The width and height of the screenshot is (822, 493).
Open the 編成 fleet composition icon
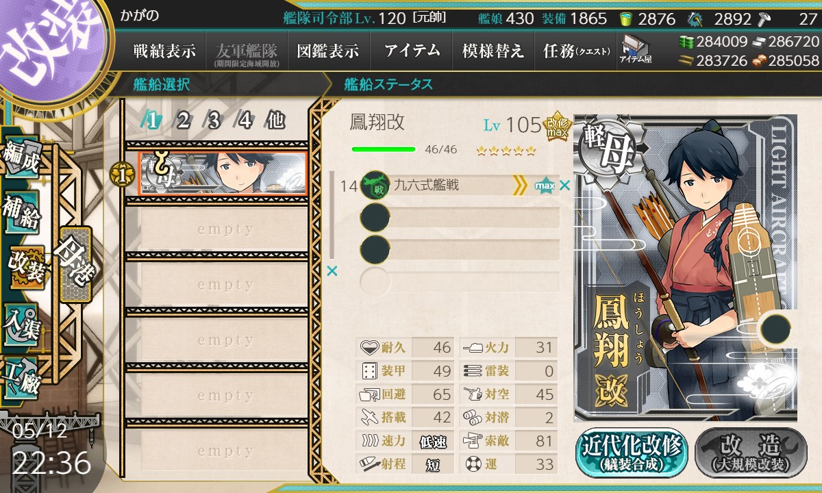[22, 159]
